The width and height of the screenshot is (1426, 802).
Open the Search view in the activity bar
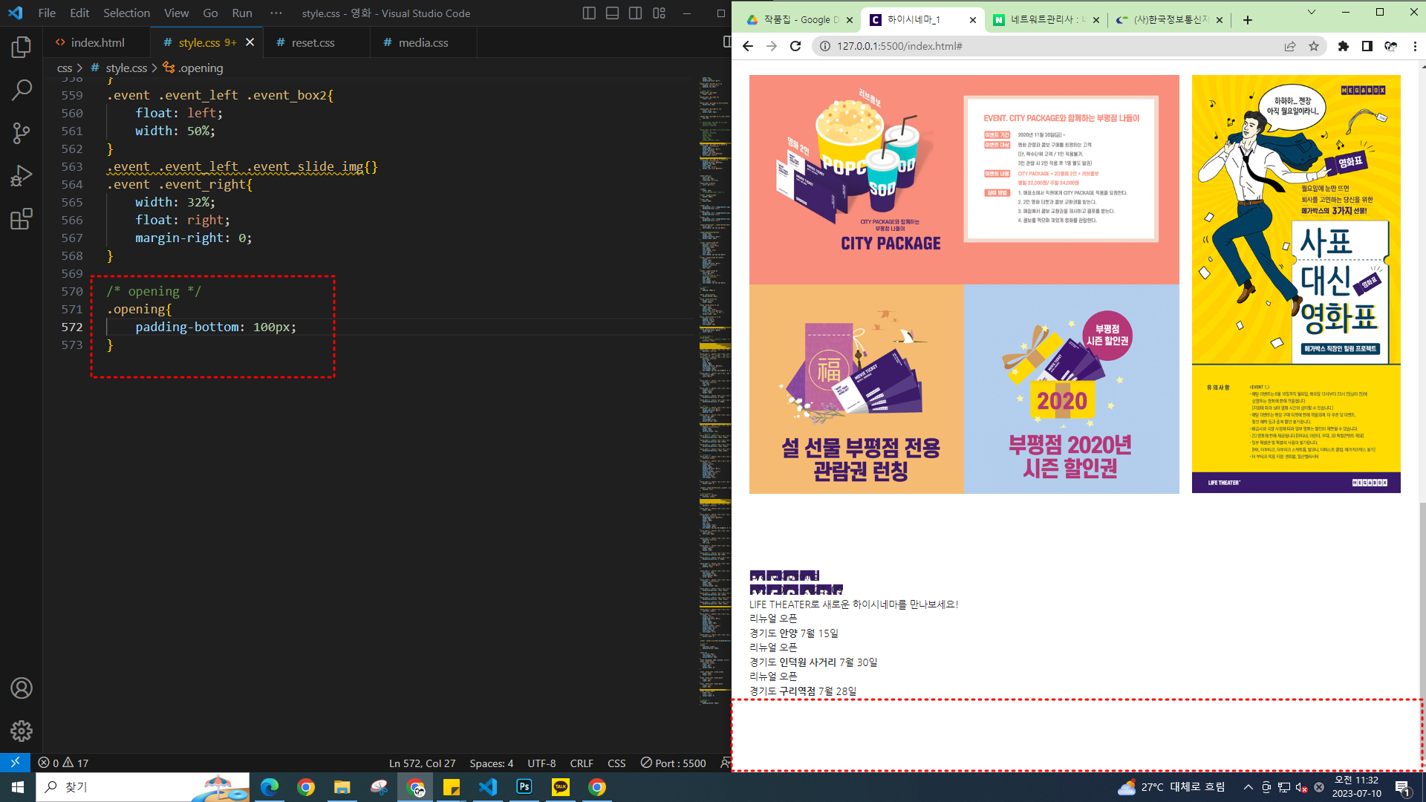pyautogui.click(x=21, y=91)
